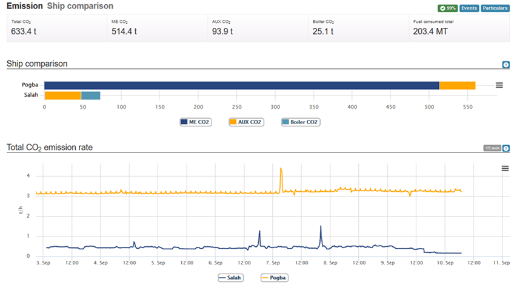The image size is (514, 288).
Task: Click the Fuel consumed total card
Action: (458, 28)
